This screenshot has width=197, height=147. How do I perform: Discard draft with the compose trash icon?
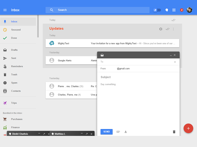(174, 132)
